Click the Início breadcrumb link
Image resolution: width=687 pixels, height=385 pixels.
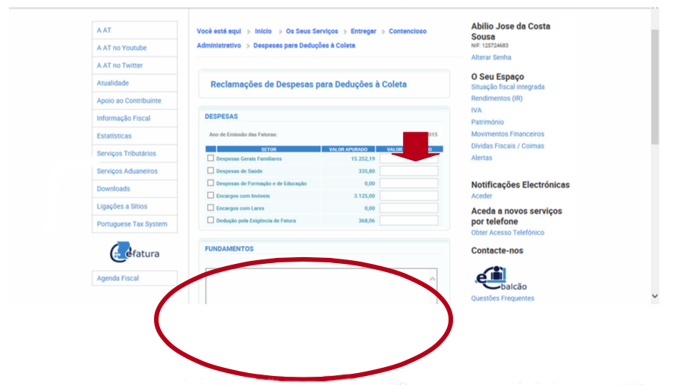pos(263,31)
